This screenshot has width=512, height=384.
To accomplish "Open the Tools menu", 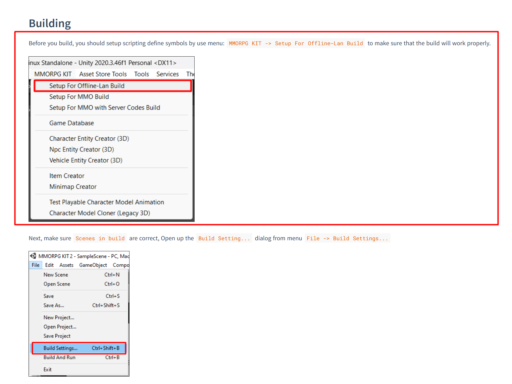I will point(141,74).
